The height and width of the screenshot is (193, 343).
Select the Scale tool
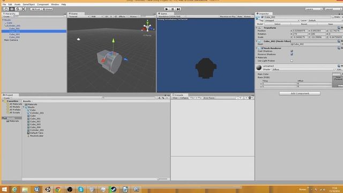pyautogui.click(x=24, y=9)
